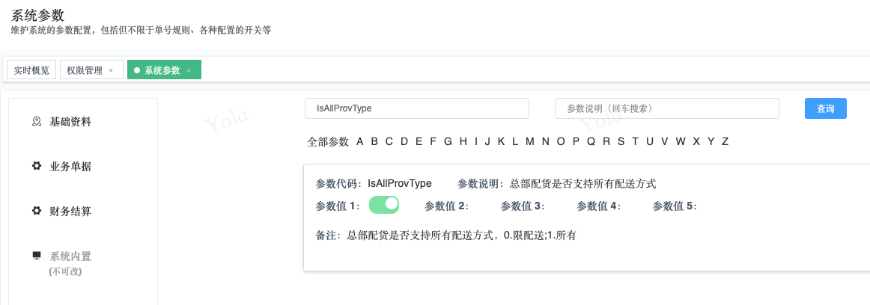870x305 pixels.
Task: Click the IsAllProvType parameter code input
Action: 417,108
